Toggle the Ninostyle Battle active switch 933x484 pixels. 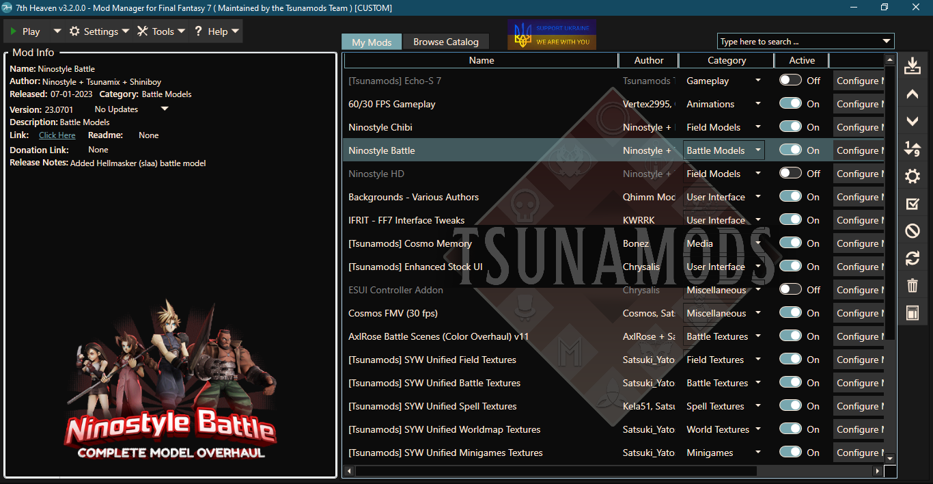pos(790,150)
